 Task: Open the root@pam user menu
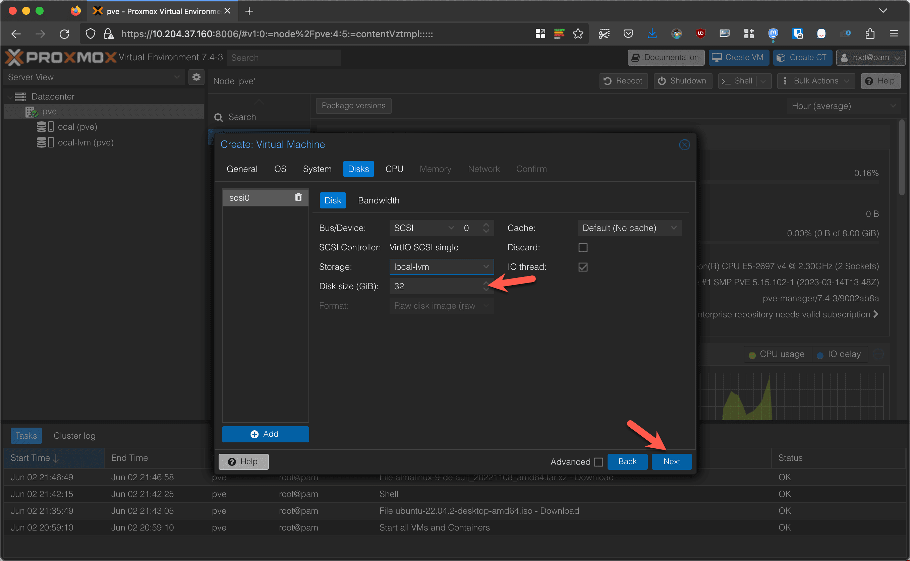coord(871,58)
